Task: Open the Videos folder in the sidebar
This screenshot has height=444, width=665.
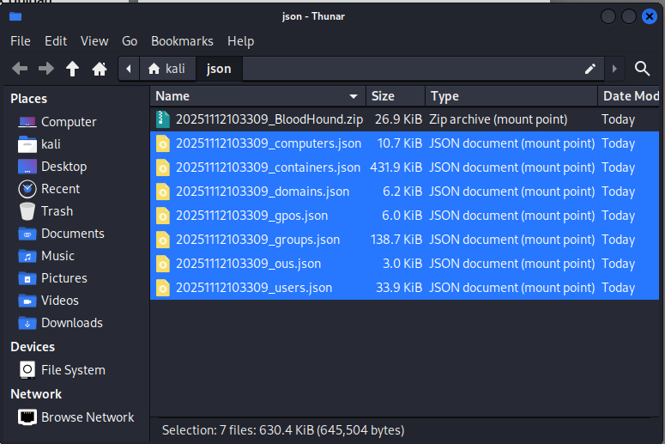Action: (48, 301)
